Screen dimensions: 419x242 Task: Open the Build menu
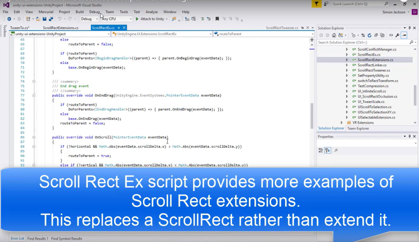point(80,12)
